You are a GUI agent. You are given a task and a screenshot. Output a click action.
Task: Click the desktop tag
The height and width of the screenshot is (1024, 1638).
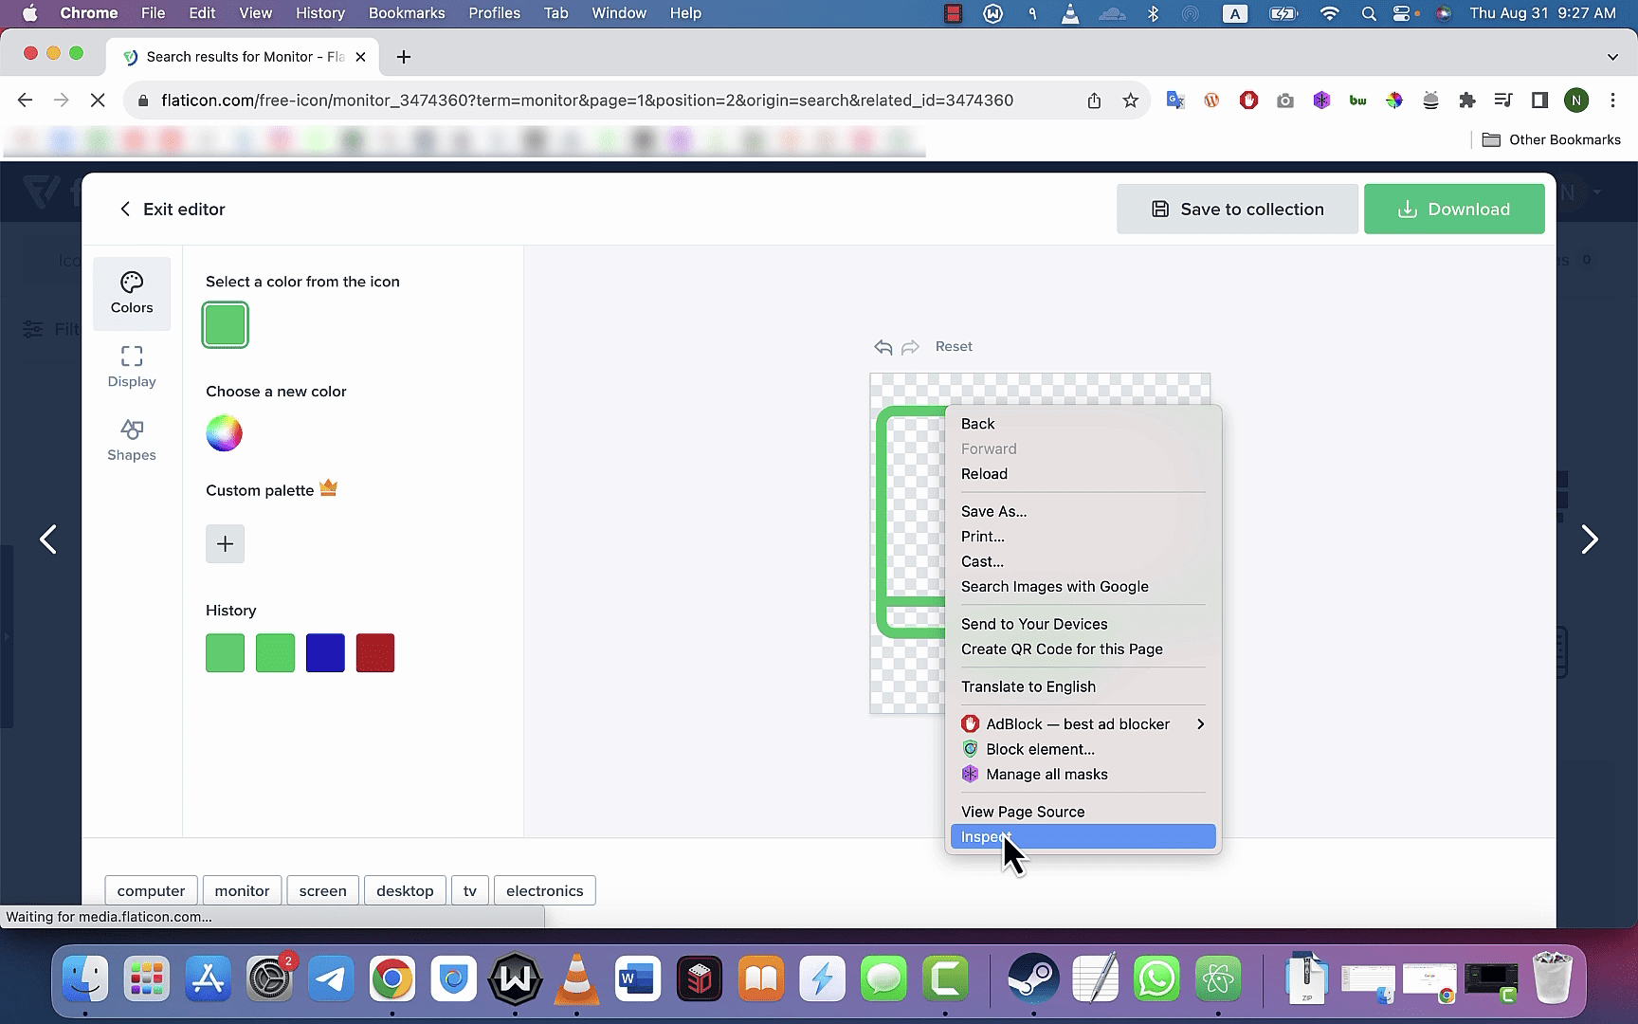(405, 891)
